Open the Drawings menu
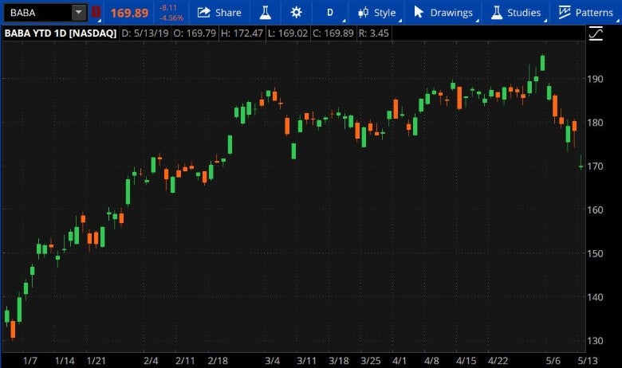This screenshot has height=368, width=622. (451, 12)
